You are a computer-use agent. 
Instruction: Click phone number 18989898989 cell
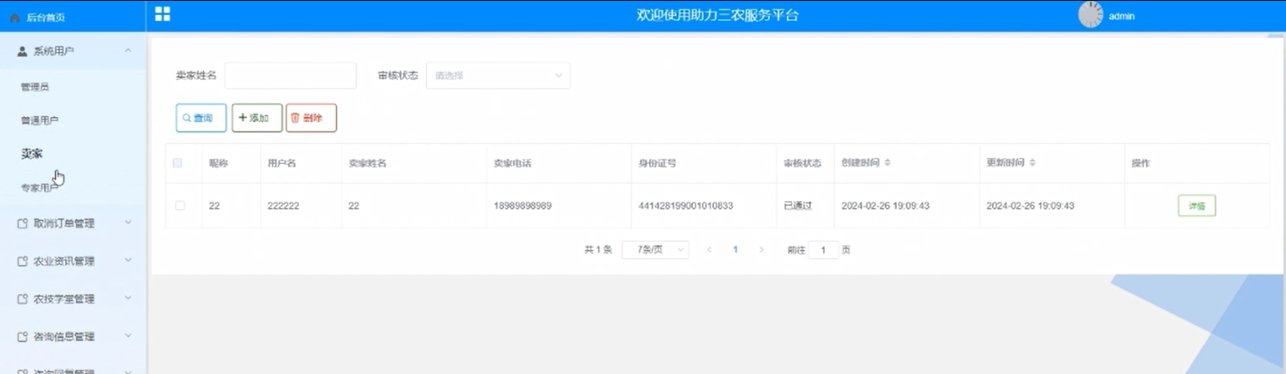522,206
